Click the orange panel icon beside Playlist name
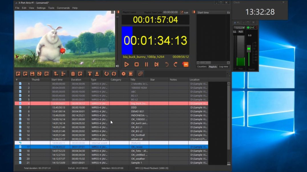Image resolution: width=307 pixels, height=172 pixels. (118, 12)
